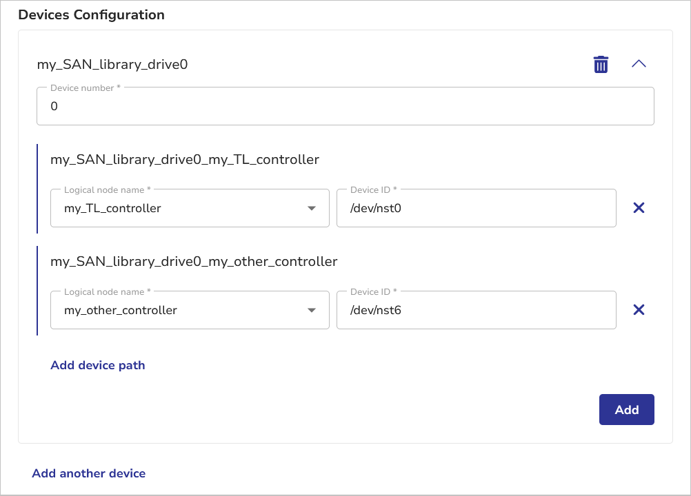Screen dimensions: 691x496
Task: Click the Device ID label above /dev/nst0
Action: click(373, 189)
